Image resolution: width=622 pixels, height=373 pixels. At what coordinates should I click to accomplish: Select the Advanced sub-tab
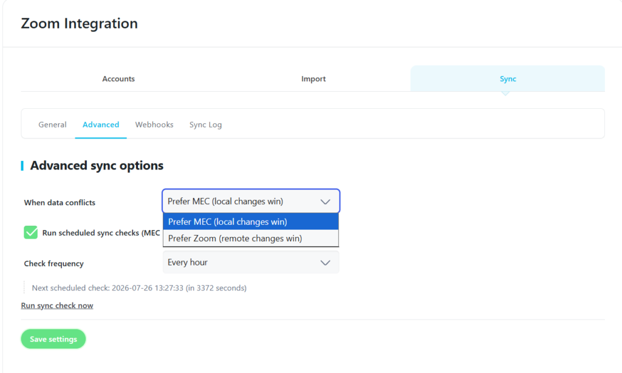tap(101, 125)
